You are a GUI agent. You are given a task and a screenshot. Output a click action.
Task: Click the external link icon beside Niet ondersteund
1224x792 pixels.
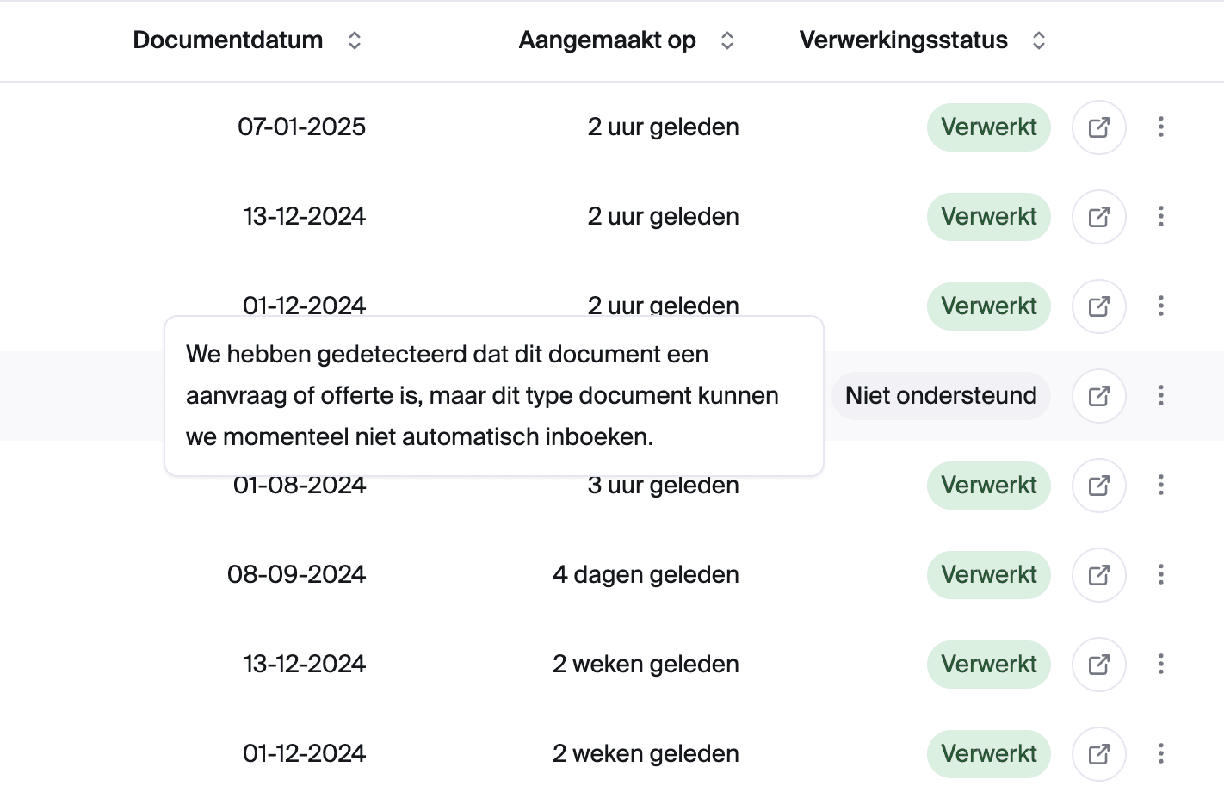click(x=1098, y=395)
